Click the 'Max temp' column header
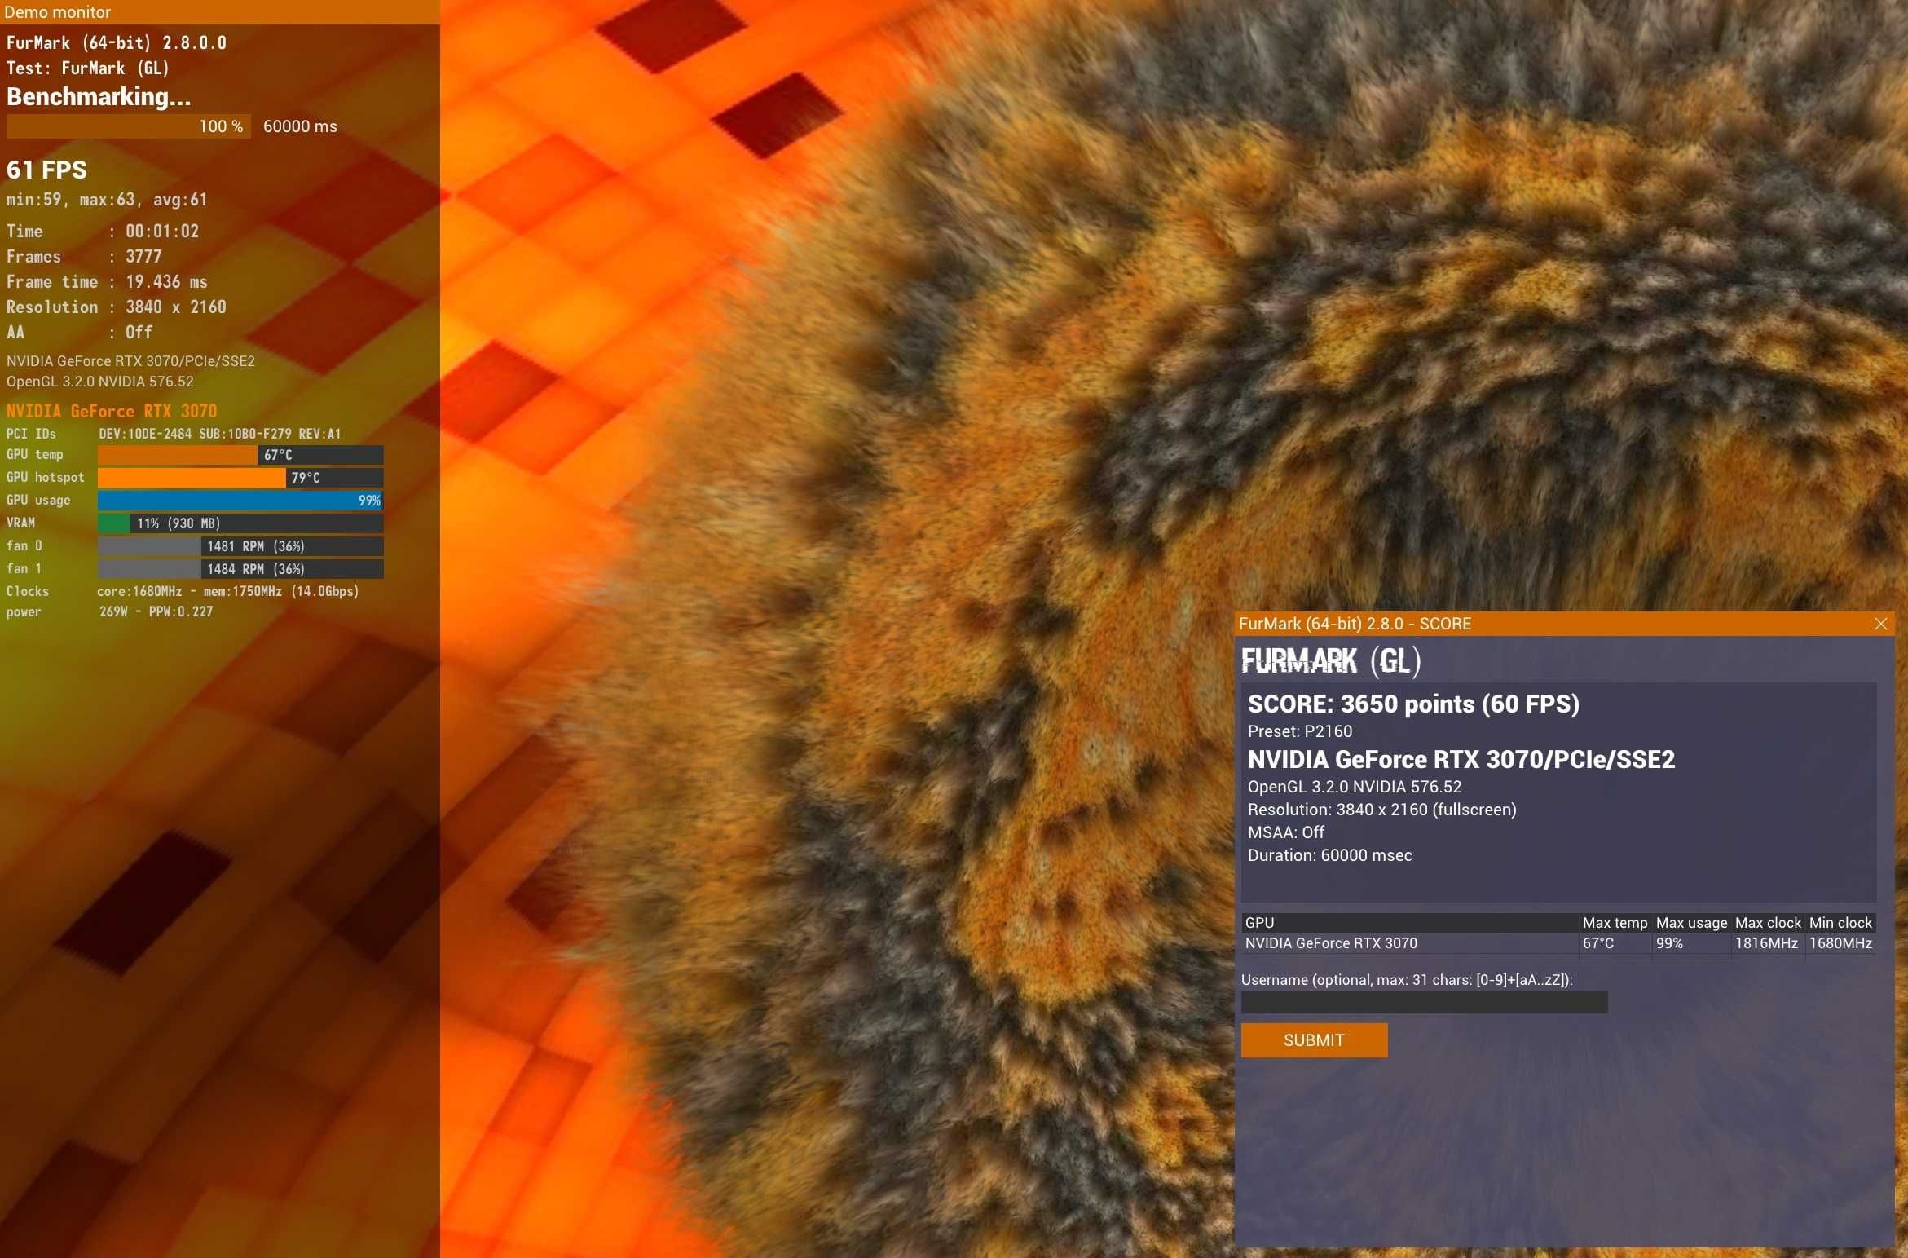Viewport: 1908px width, 1258px height. [x=1615, y=923]
